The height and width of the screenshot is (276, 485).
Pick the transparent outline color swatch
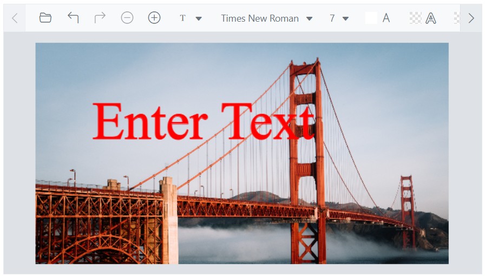[x=415, y=18]
